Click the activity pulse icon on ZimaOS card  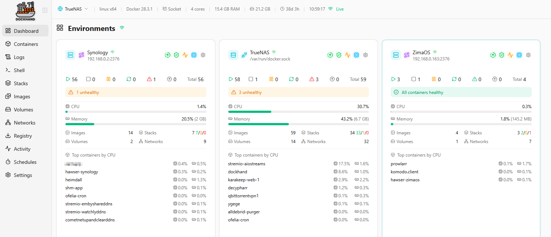tap(510, 55)
